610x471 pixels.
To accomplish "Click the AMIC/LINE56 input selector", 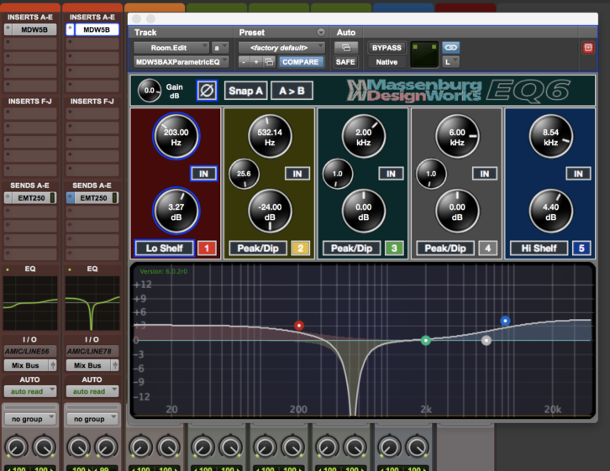I will point(30,351).
